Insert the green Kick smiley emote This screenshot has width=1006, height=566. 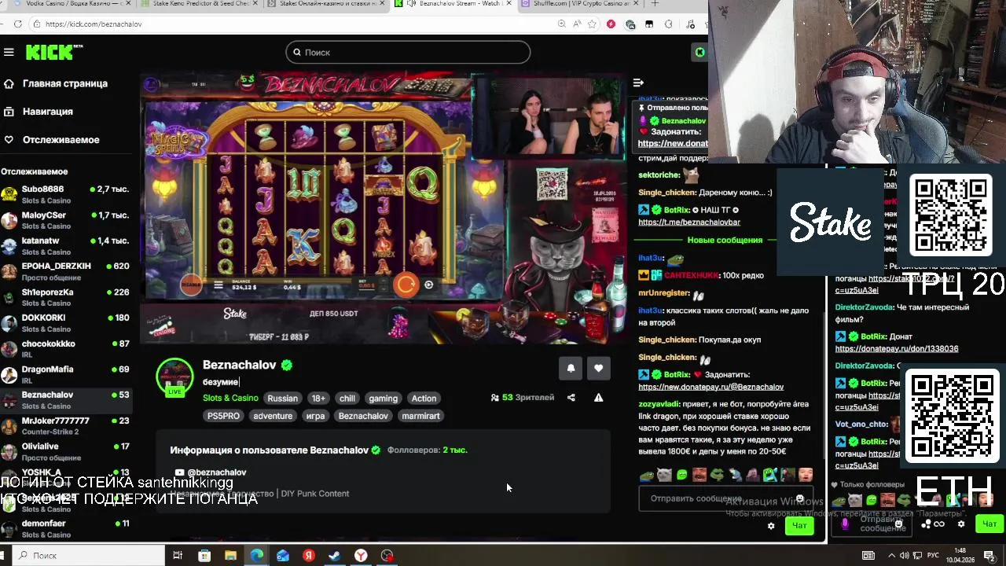tap(682, 476)
